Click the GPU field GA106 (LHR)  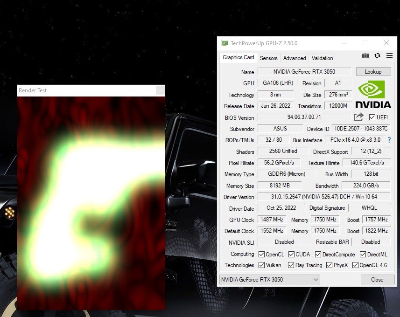tap(278, 83)
